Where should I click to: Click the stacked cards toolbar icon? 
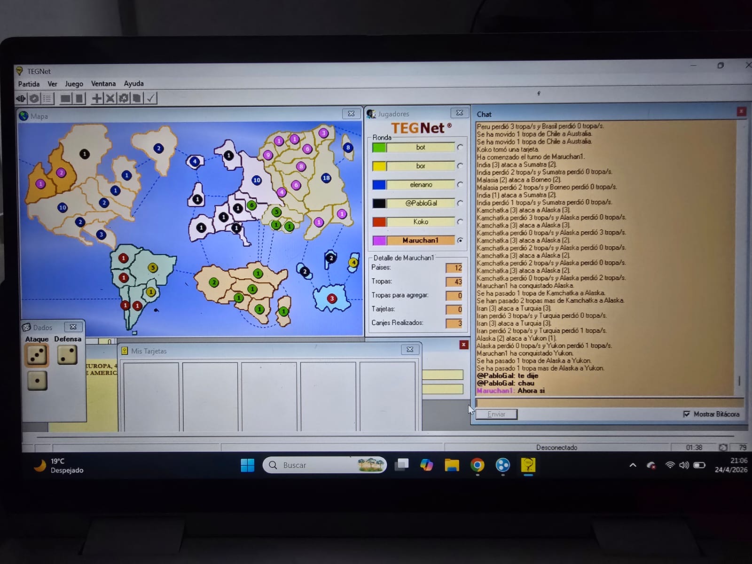click(x=137, y=98)
